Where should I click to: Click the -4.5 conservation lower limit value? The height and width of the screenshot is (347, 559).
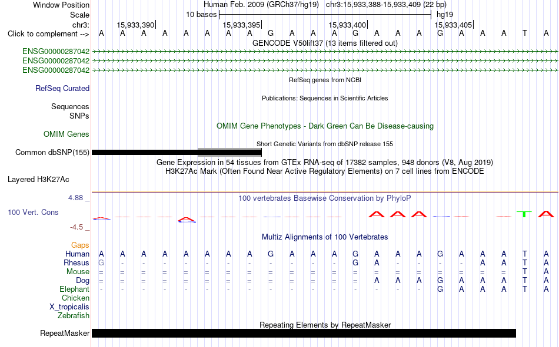pyautogui.click(x=76, y=227)
